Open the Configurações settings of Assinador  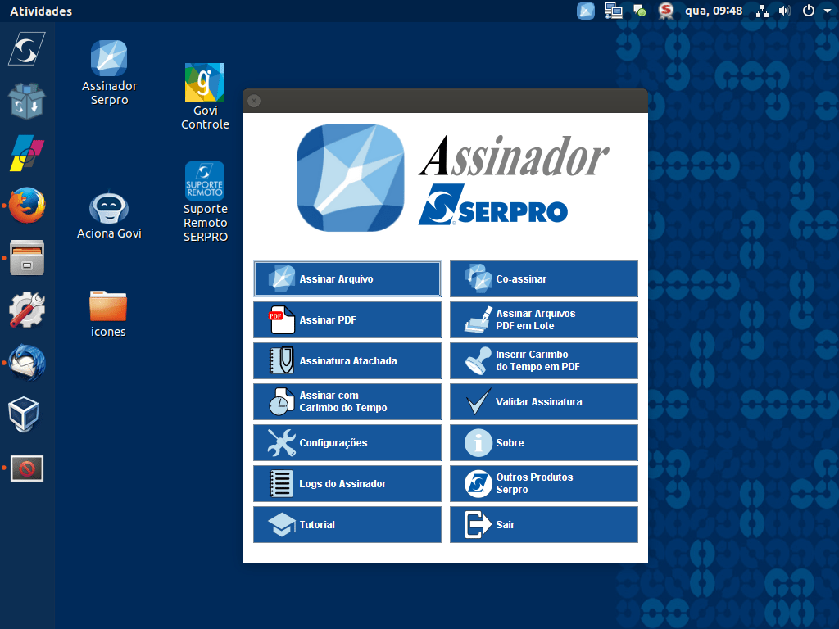pyautogui.click(x=347, y=442)
